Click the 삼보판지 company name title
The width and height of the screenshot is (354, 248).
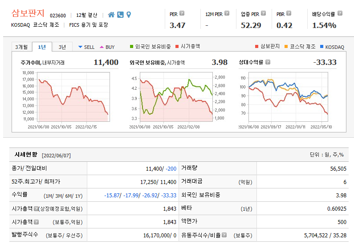click(x=28, y=13)
